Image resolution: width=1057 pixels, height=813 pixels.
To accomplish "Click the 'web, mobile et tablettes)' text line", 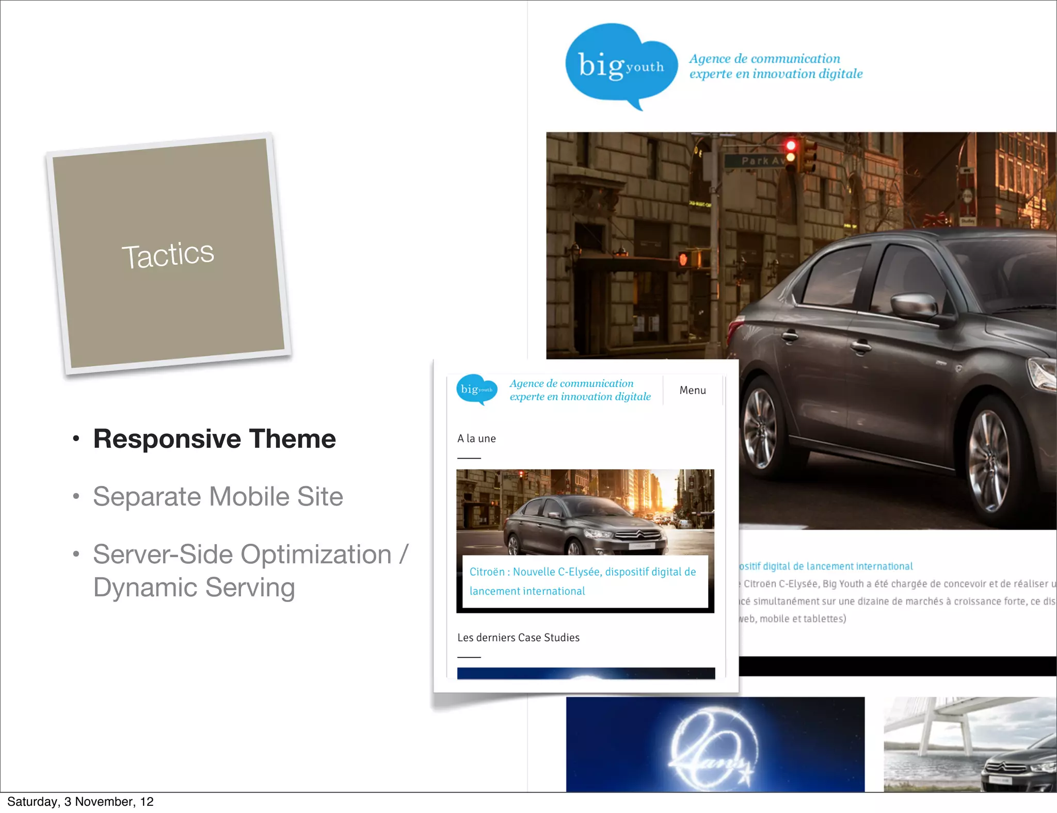I will click(x=793, y=619).
